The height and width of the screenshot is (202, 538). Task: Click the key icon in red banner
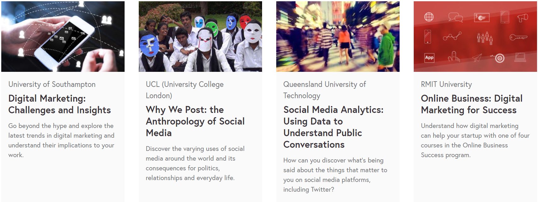(518, 37)
